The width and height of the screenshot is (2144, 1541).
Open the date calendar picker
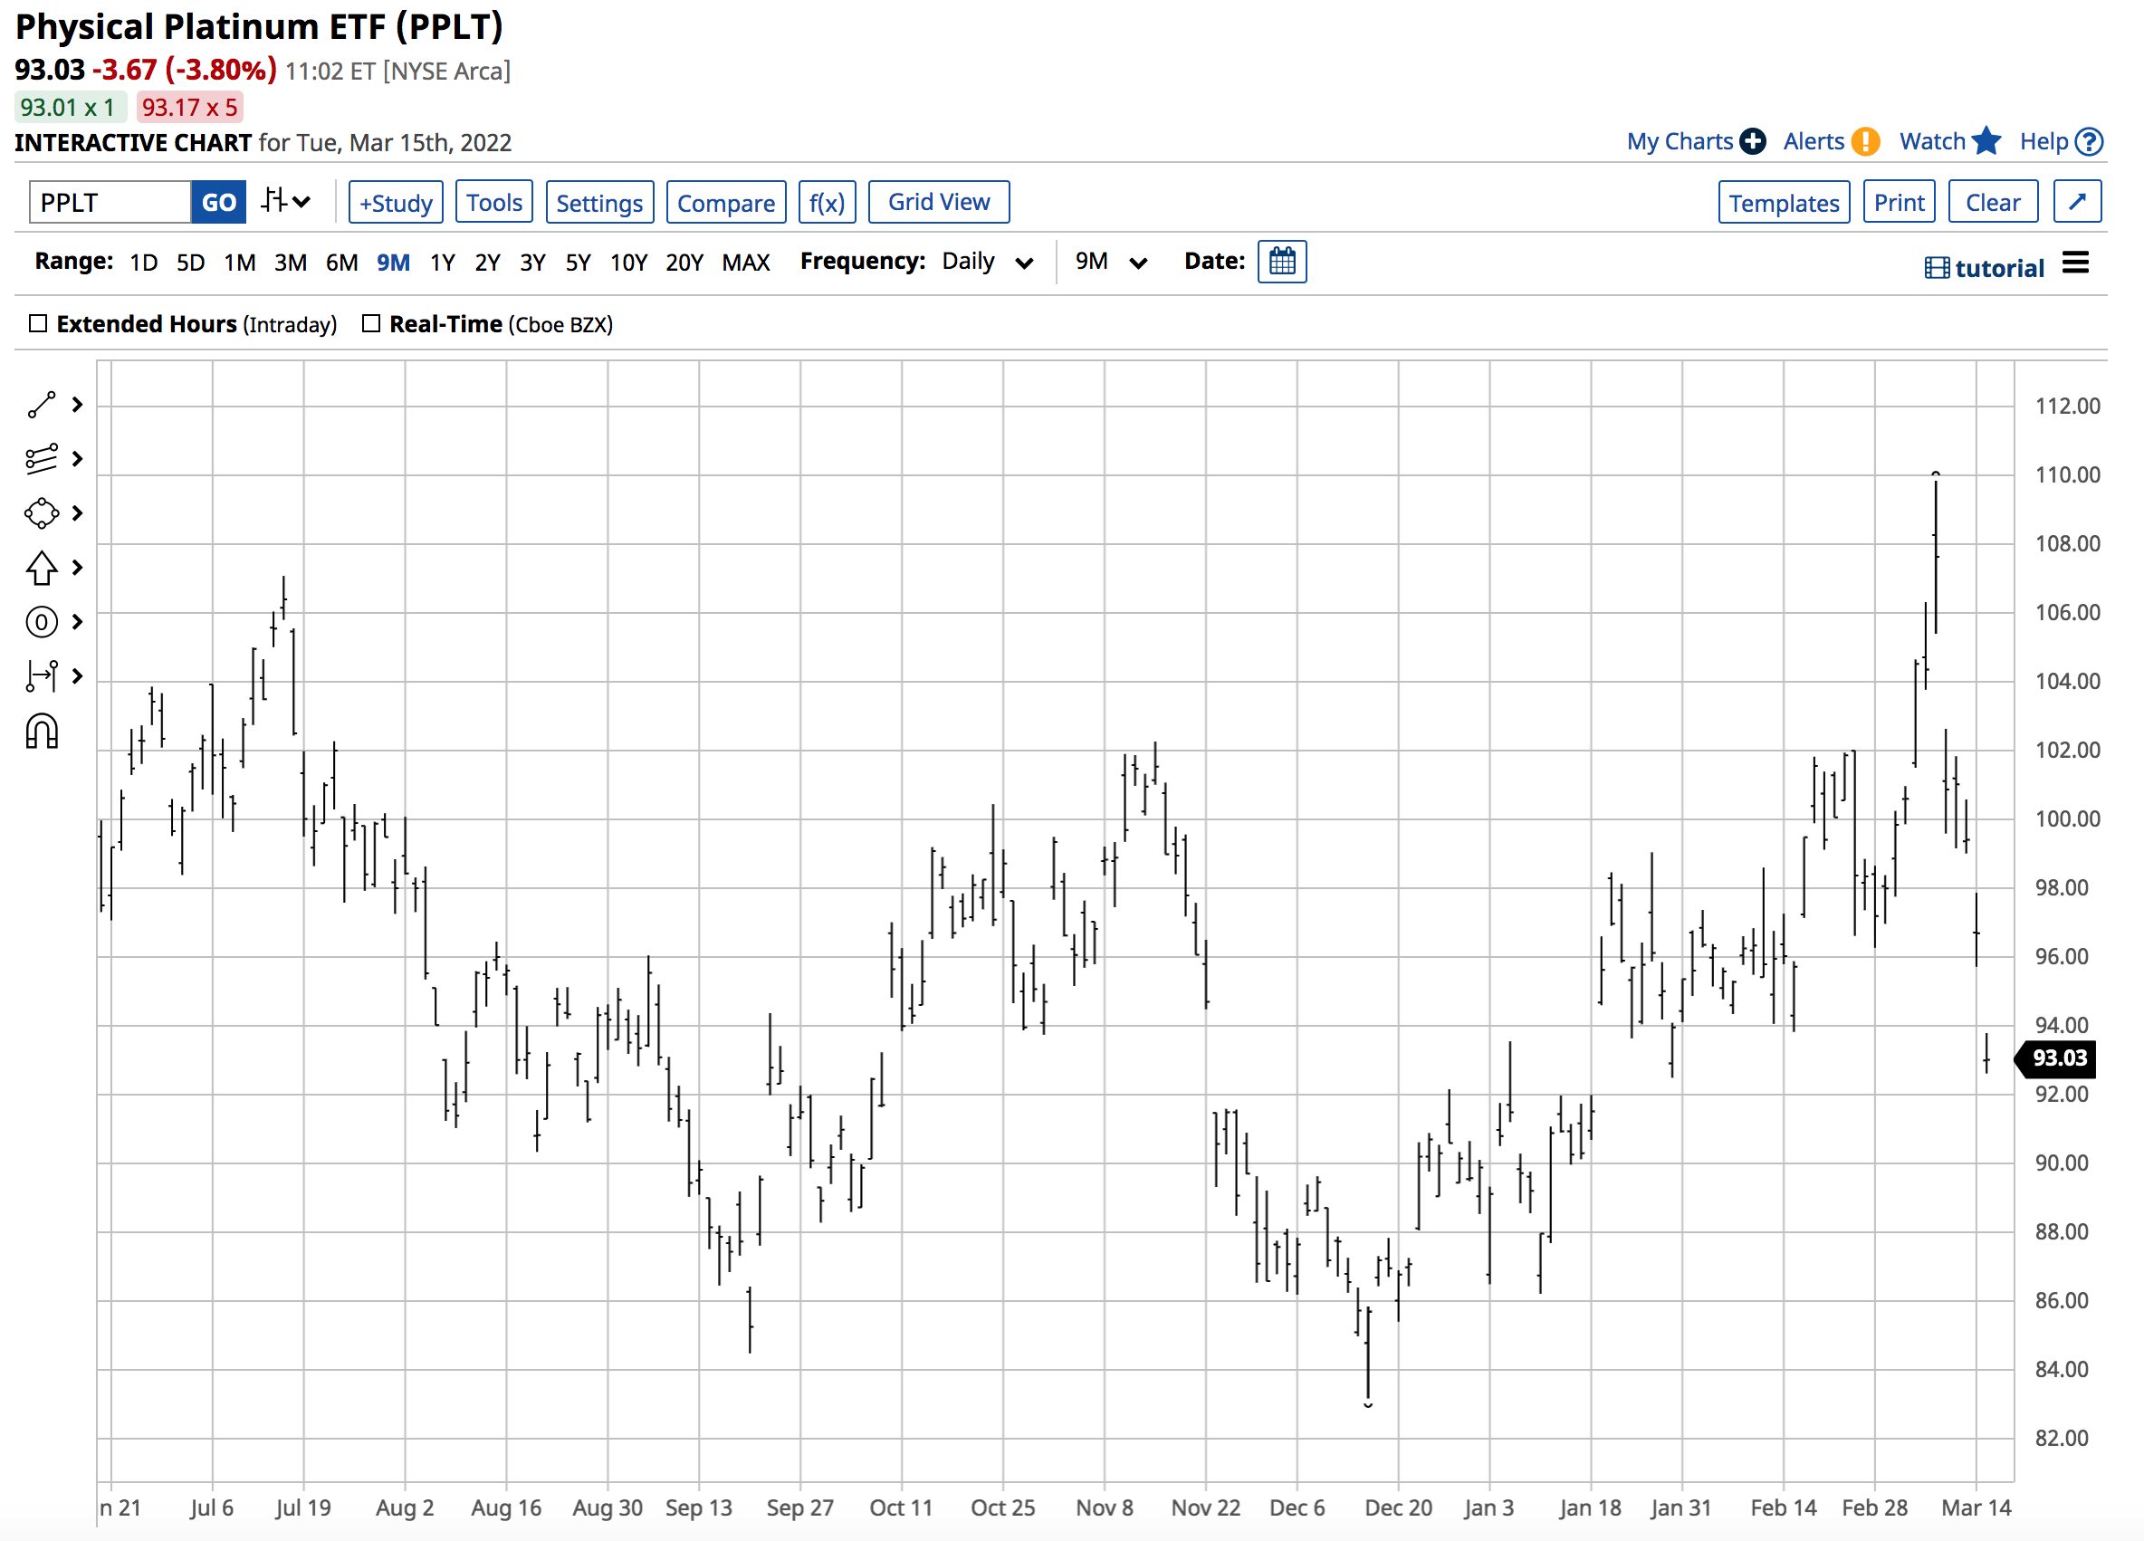[x=1281, y=262]
